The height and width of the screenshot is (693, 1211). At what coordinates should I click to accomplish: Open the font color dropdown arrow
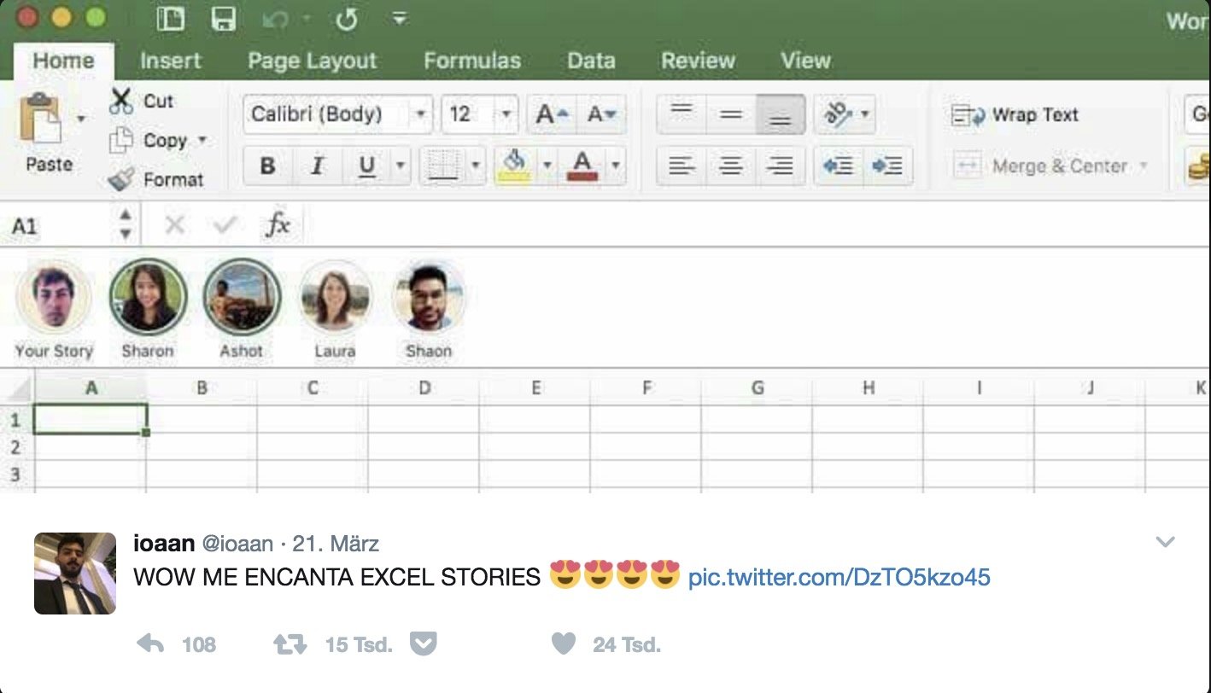[615, 166]
